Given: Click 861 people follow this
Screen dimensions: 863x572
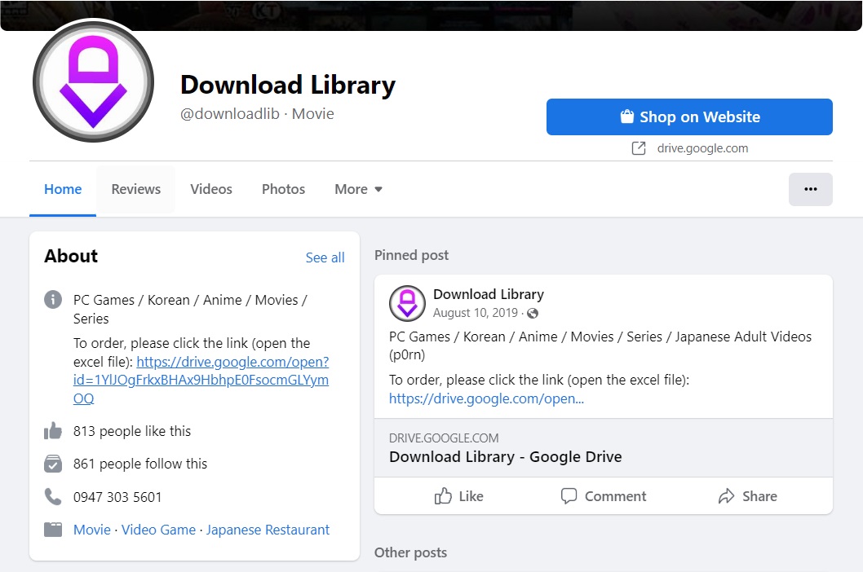Looking at the screenshot, I should (140, 464).
